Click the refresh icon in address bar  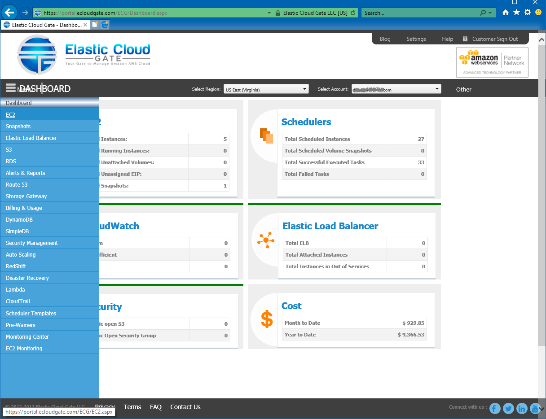(353, 13)
